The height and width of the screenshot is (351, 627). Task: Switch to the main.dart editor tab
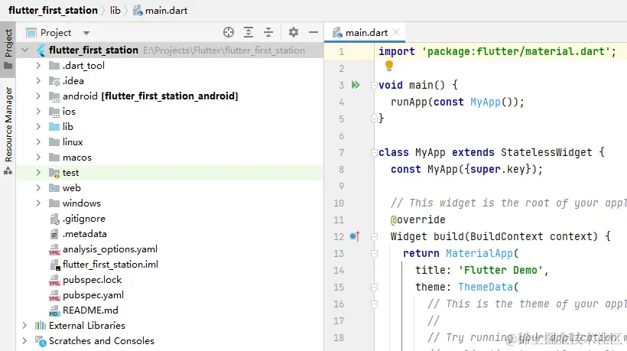click(x=365, y=33)
